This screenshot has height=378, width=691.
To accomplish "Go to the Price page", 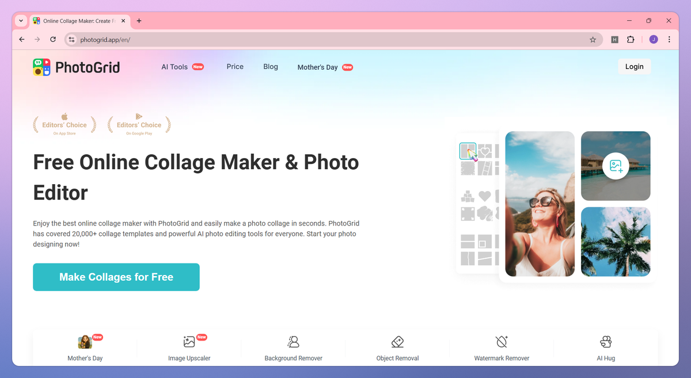I will point(235,67).
